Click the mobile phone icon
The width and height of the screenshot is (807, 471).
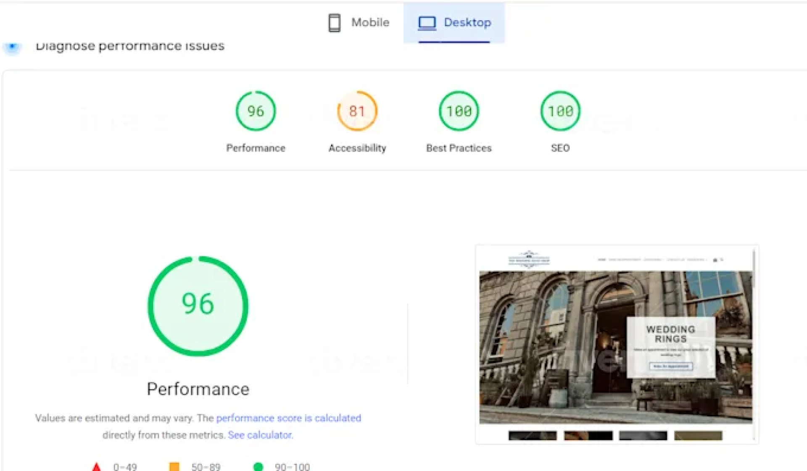click(x=334, y=23)
